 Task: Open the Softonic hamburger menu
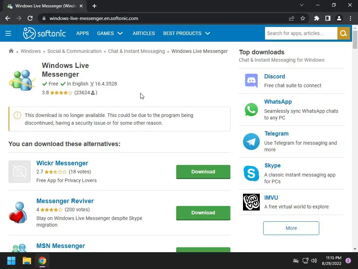(x=8, y=33)
